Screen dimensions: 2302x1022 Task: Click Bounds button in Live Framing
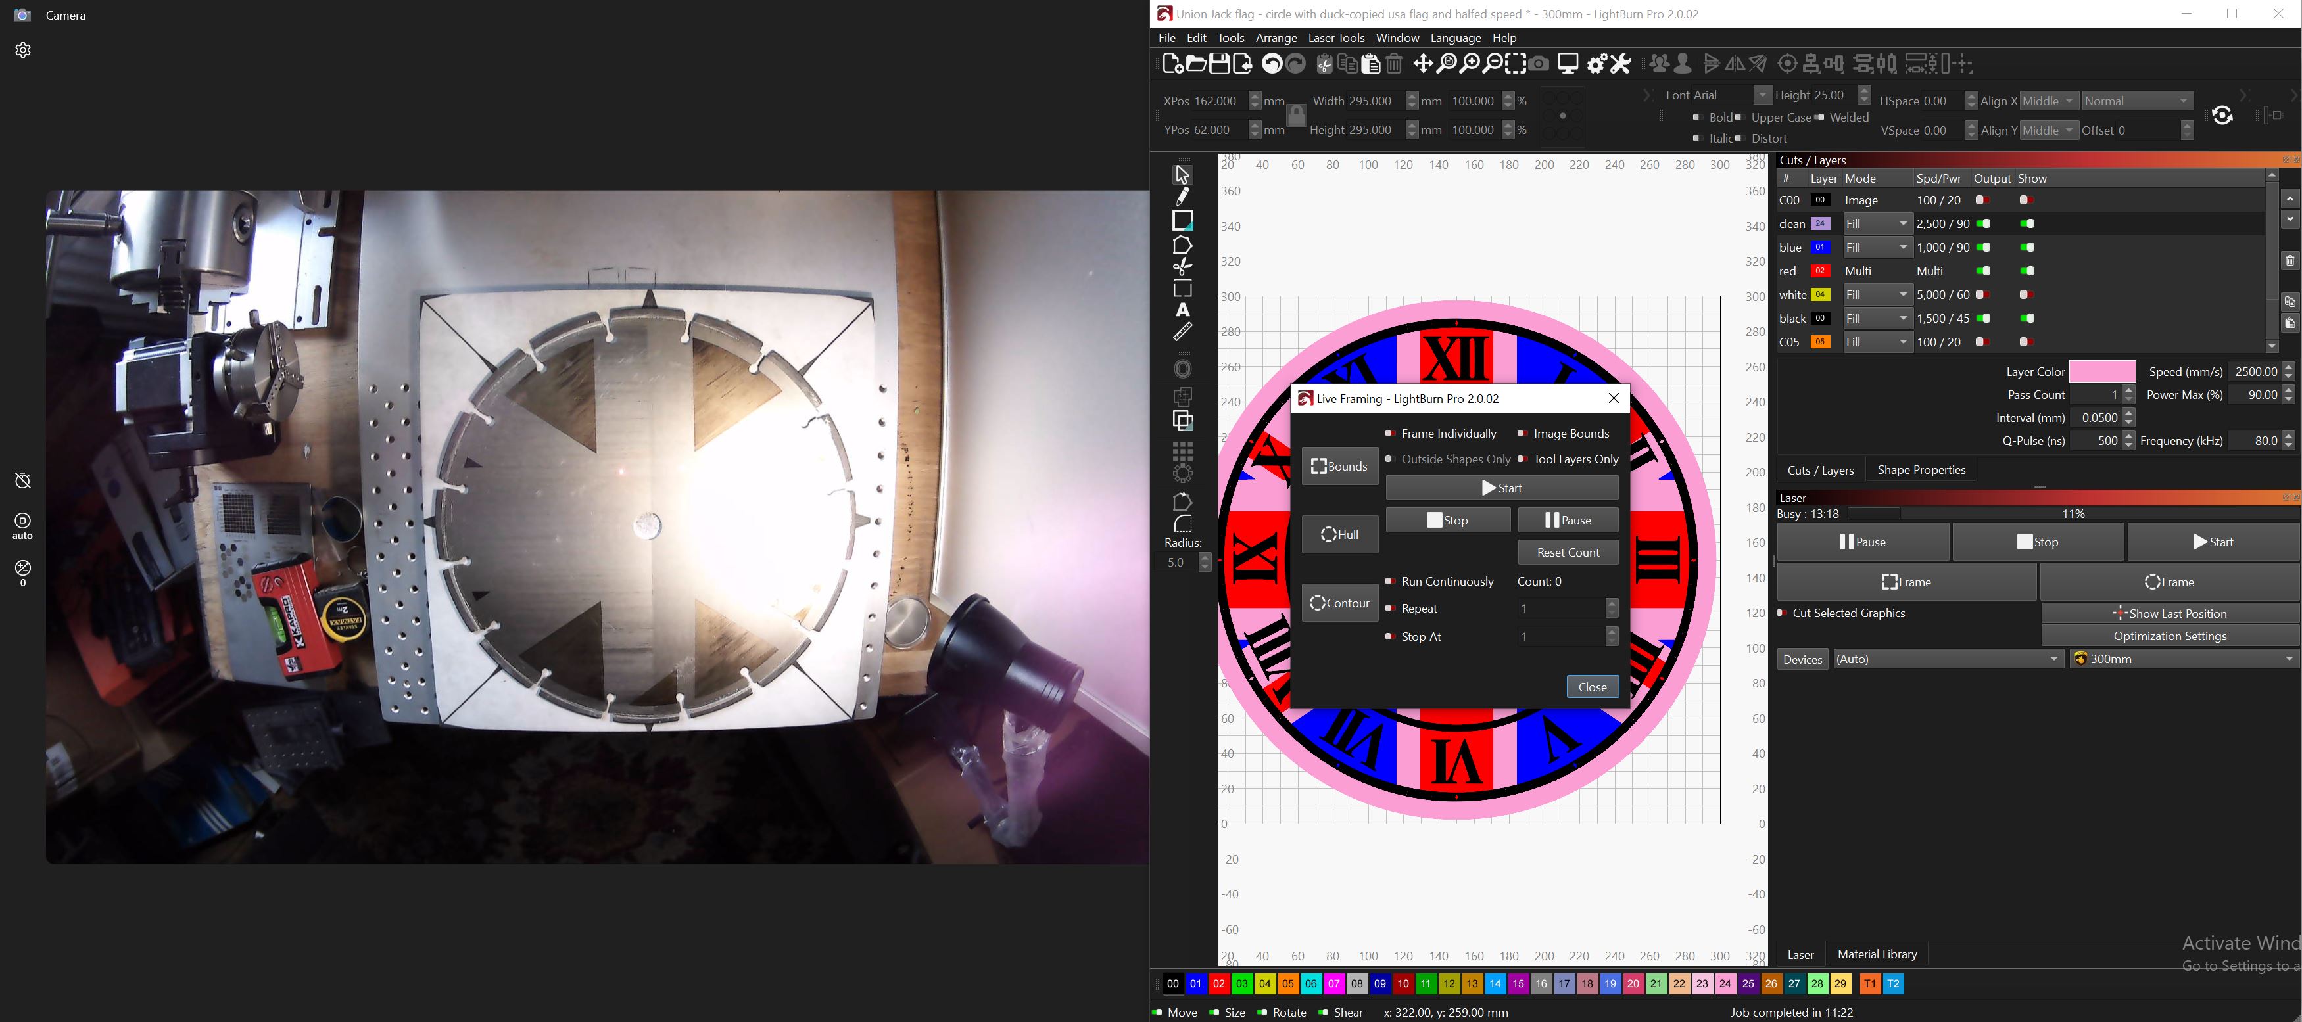click(x=1339, y=467)
